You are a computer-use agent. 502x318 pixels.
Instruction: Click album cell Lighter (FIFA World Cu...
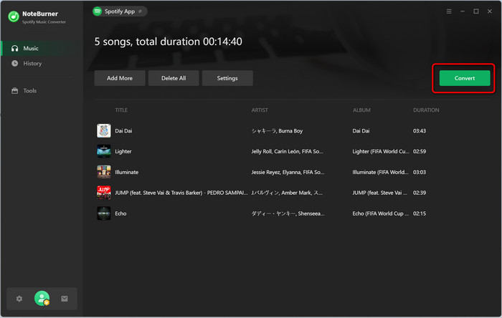coord(381,152)
